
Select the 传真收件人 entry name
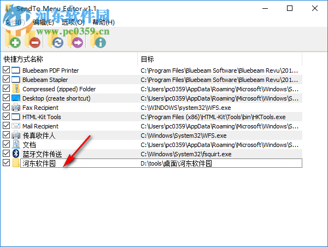39,136
